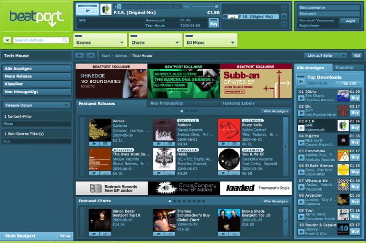Play the You & Me EP preview
The height and width of the screenshot is (243, 366).
click(223, 173)
